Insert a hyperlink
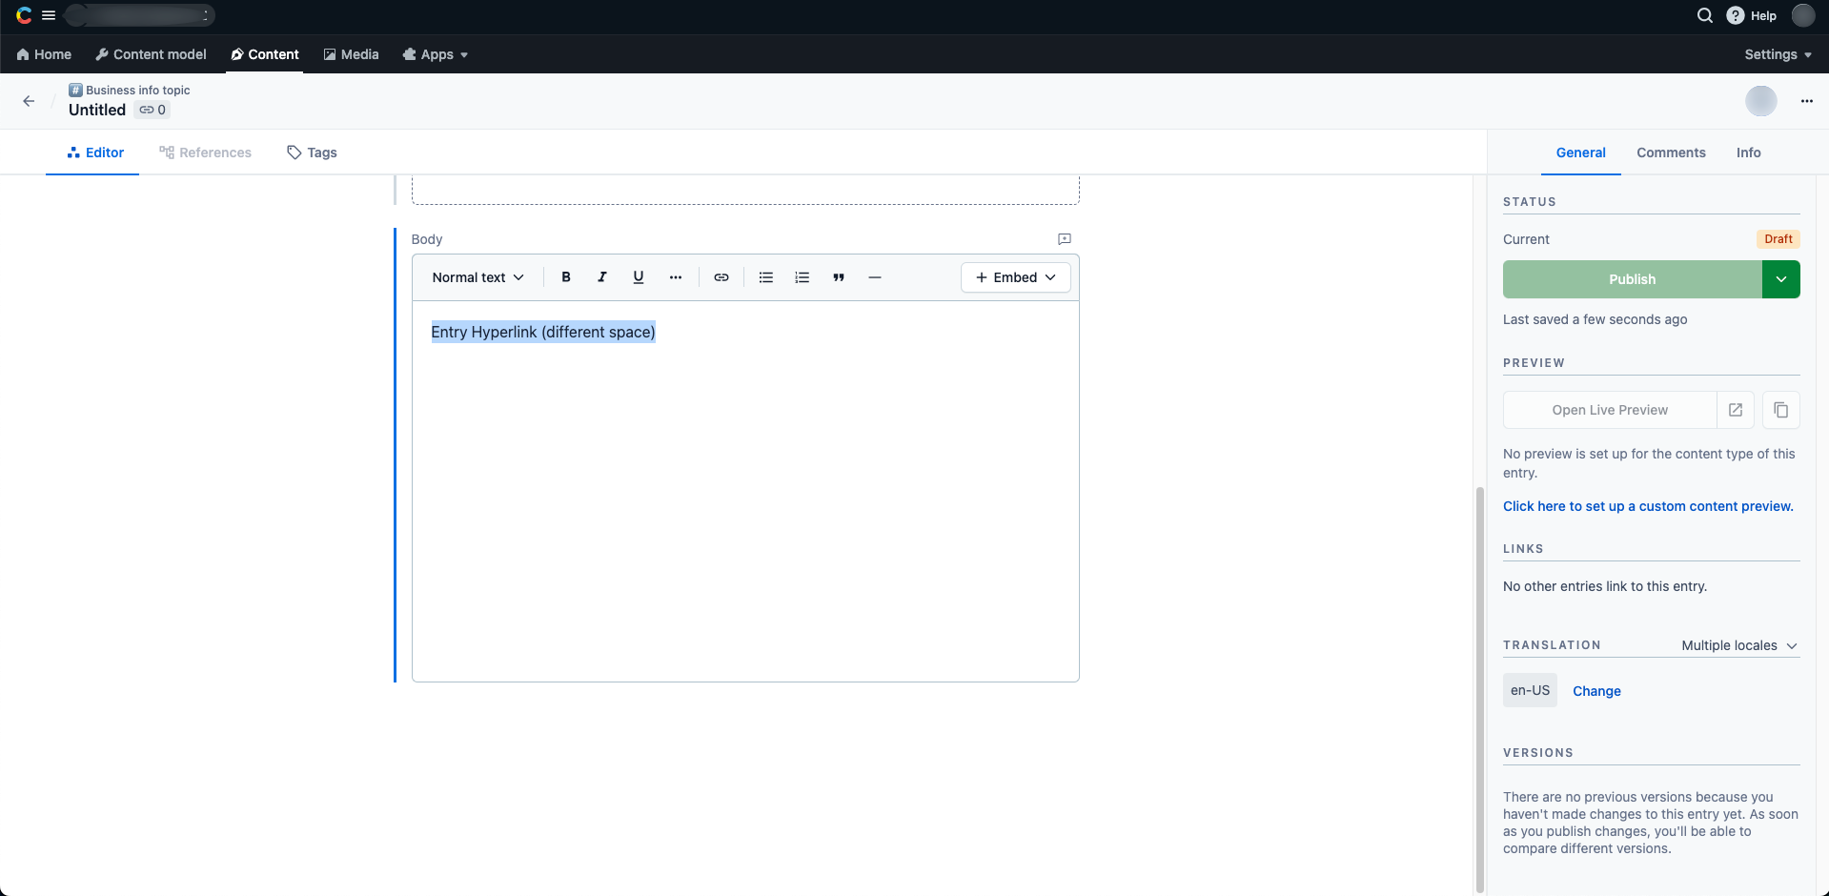1829x896 pixels. tap(721, 277)
